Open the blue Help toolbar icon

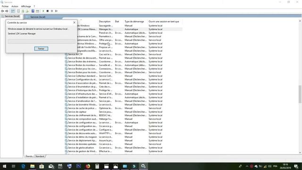tap(33, 11)
